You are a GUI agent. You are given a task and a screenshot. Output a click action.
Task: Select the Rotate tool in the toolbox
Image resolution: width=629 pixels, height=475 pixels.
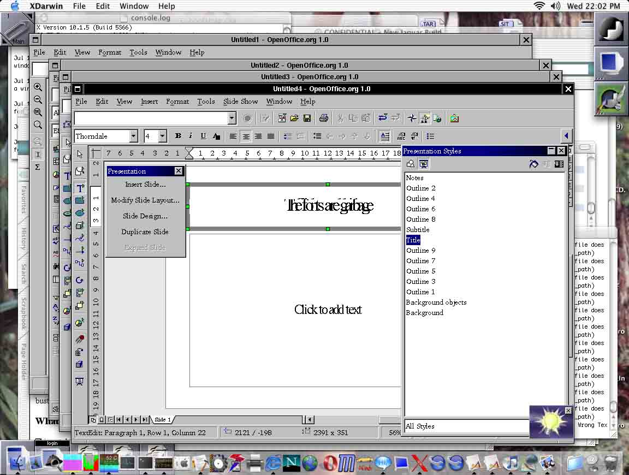[80, 280]
